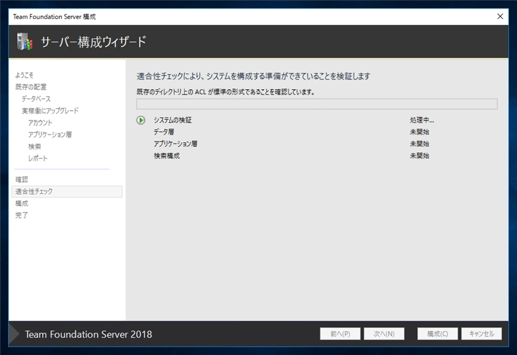Screen dimensions: 517x355
Task: Click the ACL verification status message
Action: click(x=226, y=92)
